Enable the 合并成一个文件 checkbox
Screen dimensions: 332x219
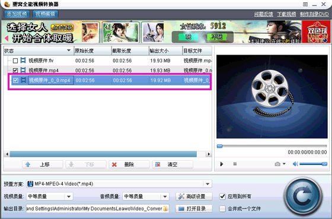click(x=222, y=208)
